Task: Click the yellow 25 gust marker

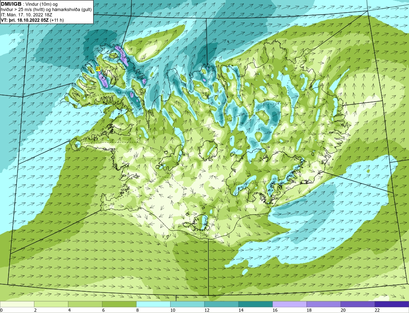Action: click(98, 68)
